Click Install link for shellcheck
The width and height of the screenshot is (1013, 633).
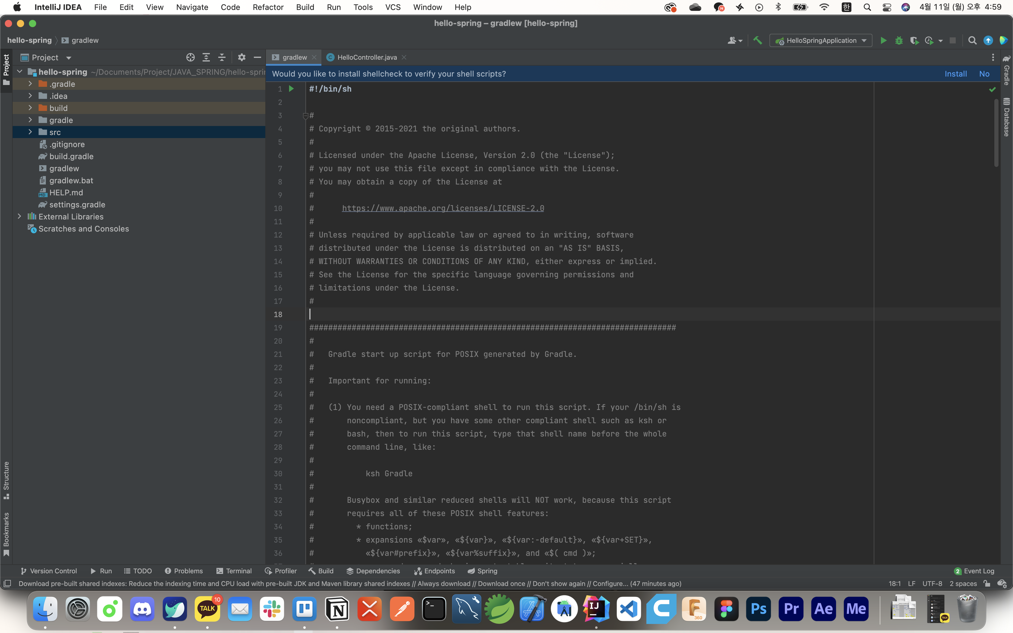pyautogui.click(x=955, y=74)
